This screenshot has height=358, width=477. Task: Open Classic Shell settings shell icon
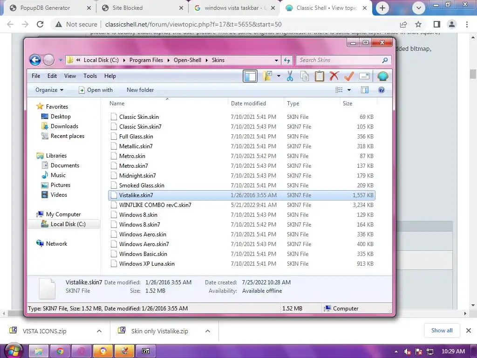[383, 76]
